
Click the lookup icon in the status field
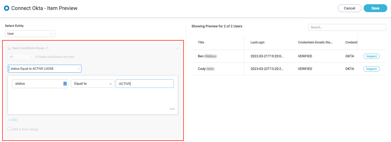65,84
